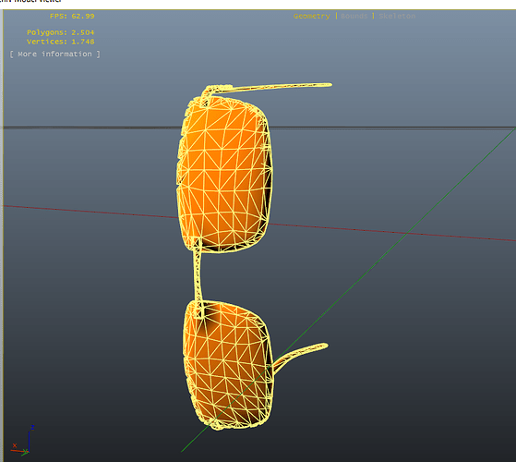Click the Model Viewer window title text
The image size is (516, 462).
(x=30, y=1)
